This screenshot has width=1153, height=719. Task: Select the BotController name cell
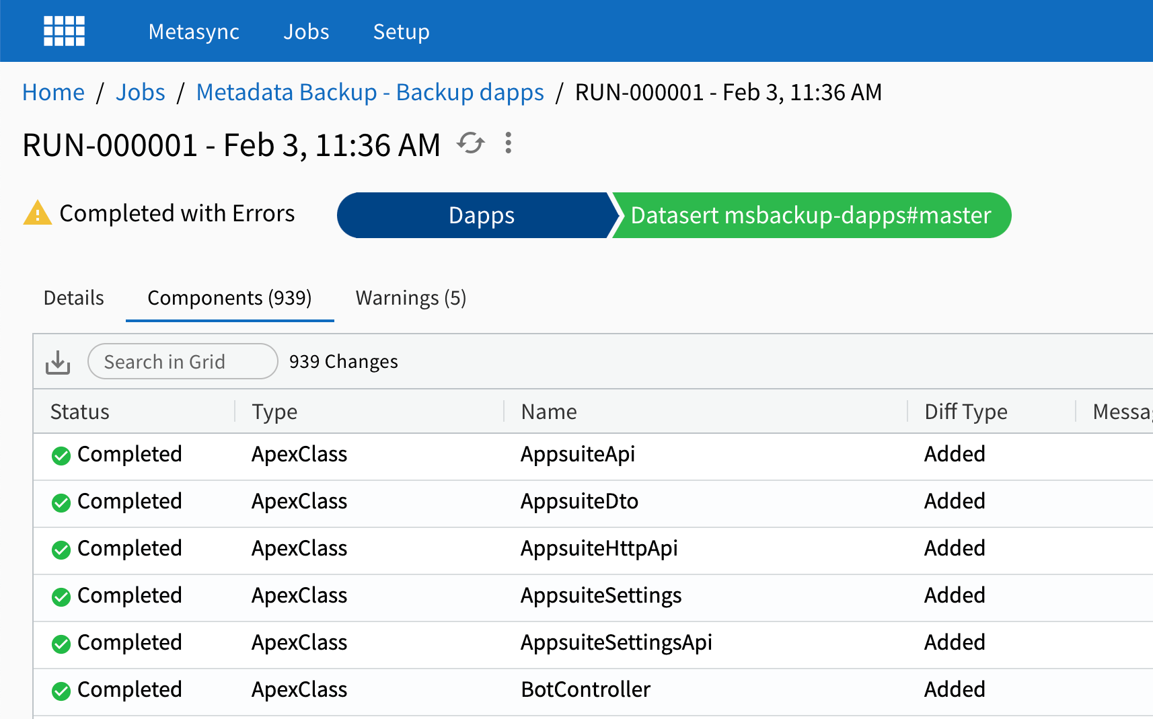[586, 689]
